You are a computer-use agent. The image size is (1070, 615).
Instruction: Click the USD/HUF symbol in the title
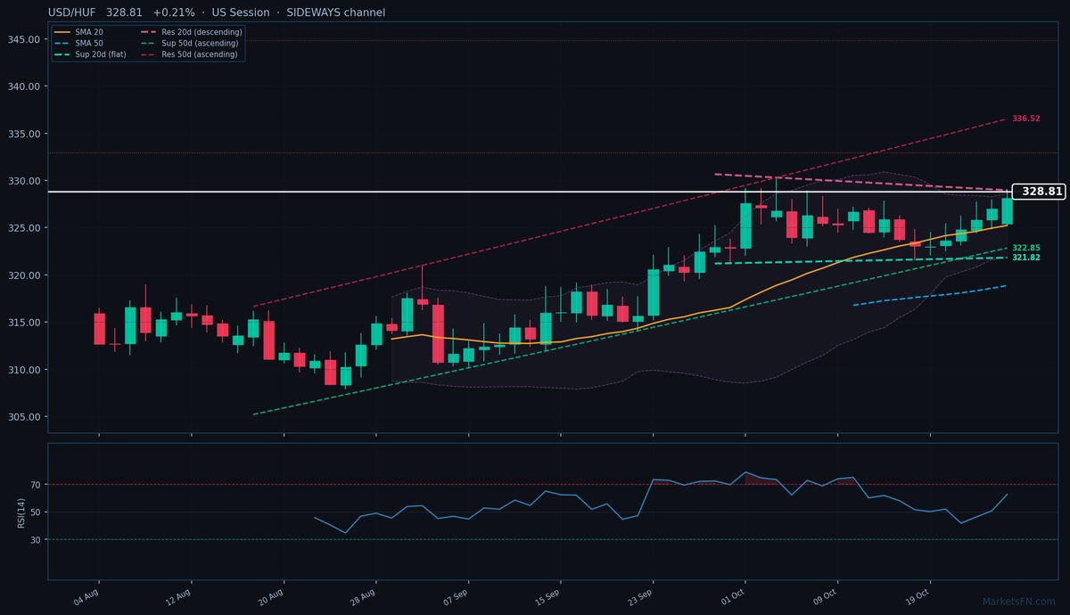pos(73,12)
